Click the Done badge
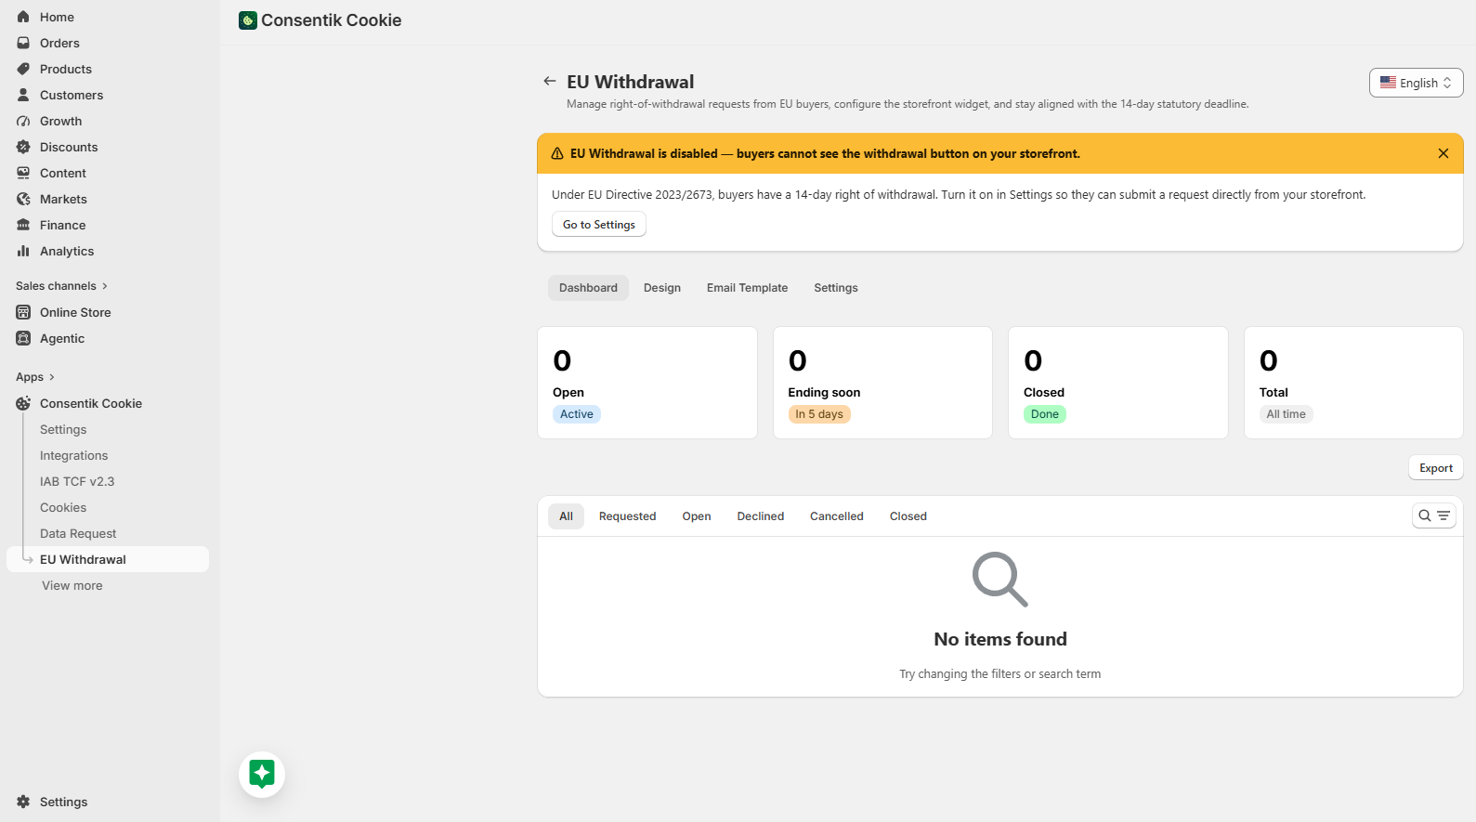The width and height of the screenshot is (1476, 822). (1045, 414)
